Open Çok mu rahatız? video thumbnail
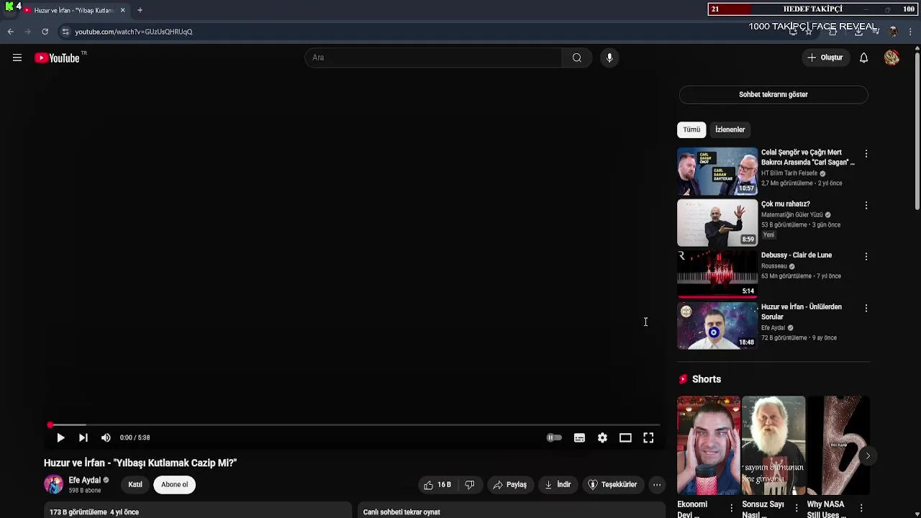921x518 pixels. click(717, 223)
